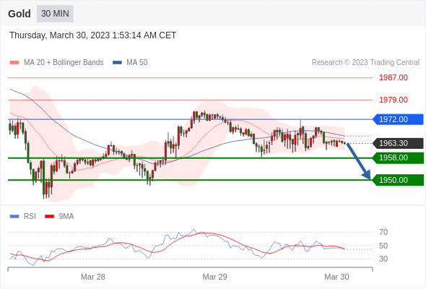This screenshot has height=289, width=426.
Task: Click the red 9MA legend swatch
Action: pos(49,217)
